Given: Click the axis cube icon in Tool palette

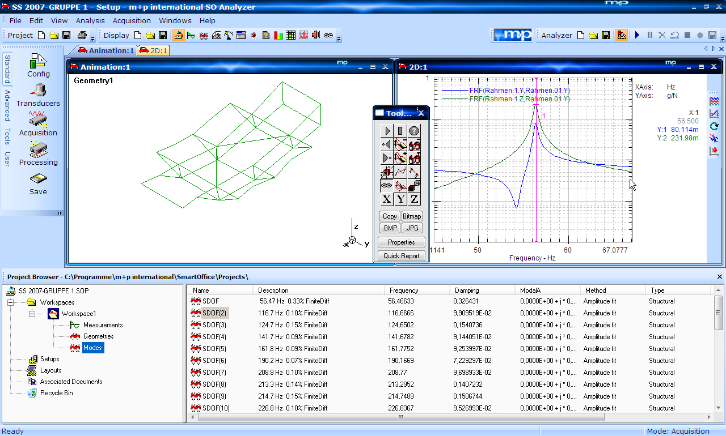Looking at the screenshot, I should [387, 172].
